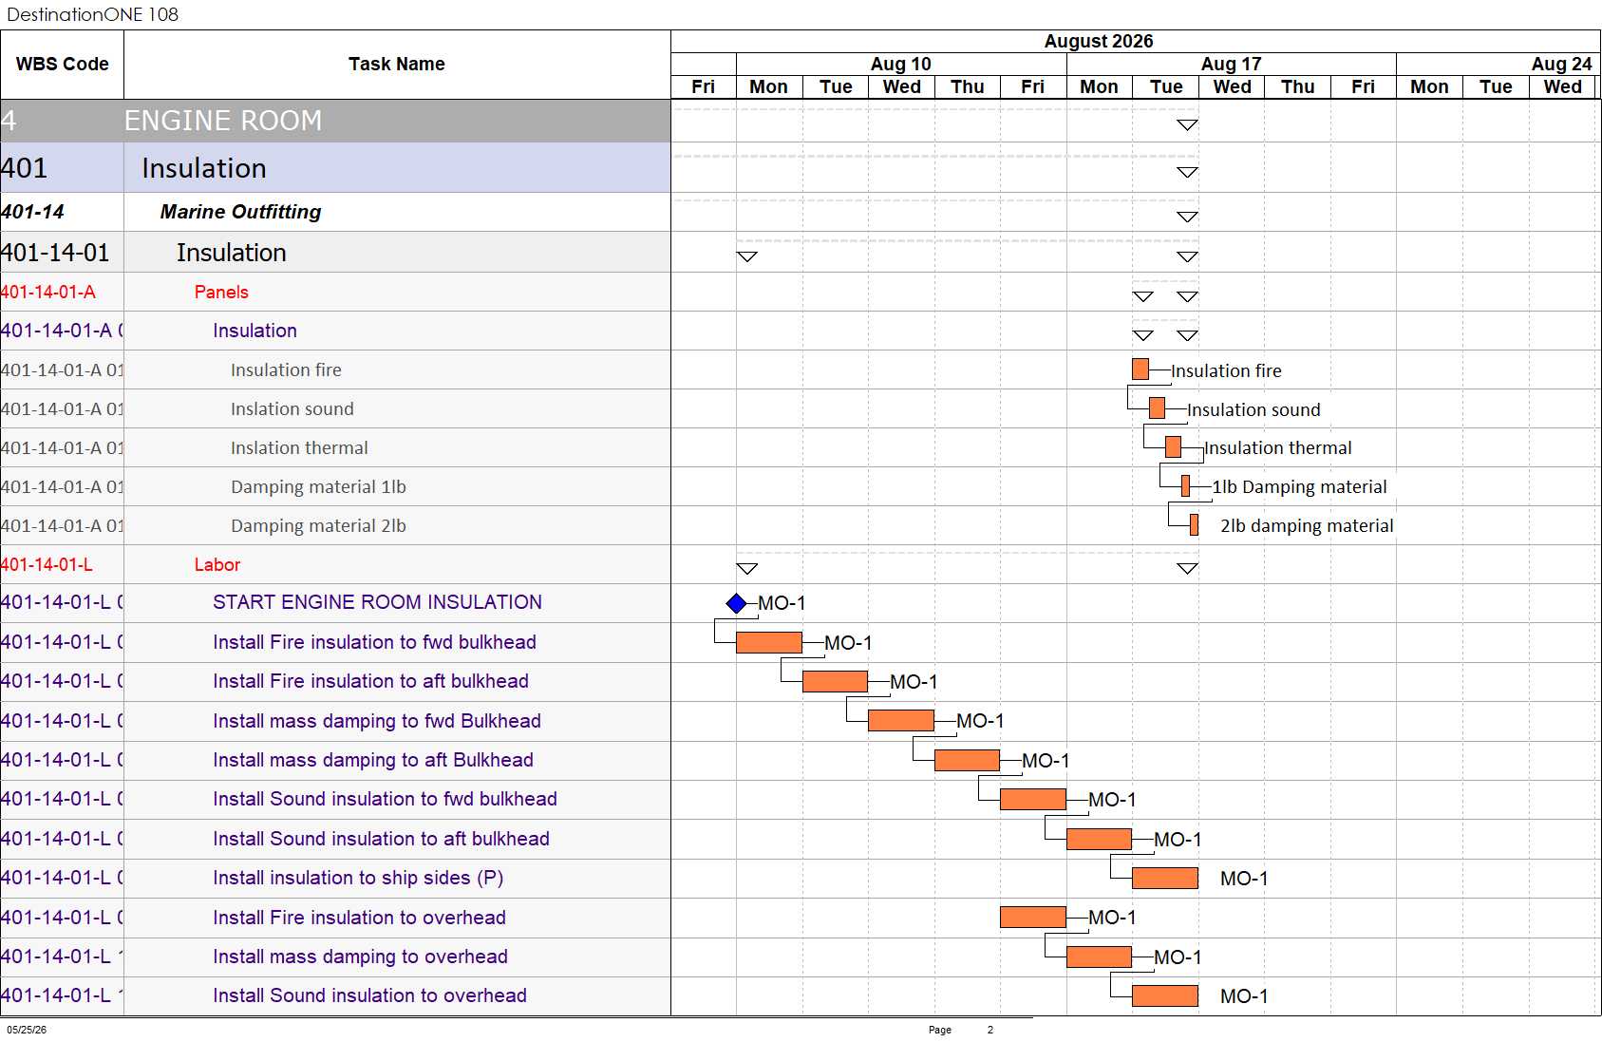Click the Install Fire insulation to overhead bar
This screenshot has height=1042, width=1602.
pos(1033,917)
